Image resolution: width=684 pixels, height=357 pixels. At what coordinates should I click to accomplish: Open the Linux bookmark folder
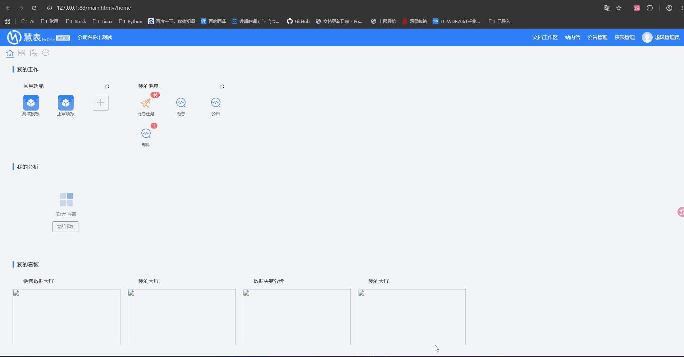click(103, 21)
